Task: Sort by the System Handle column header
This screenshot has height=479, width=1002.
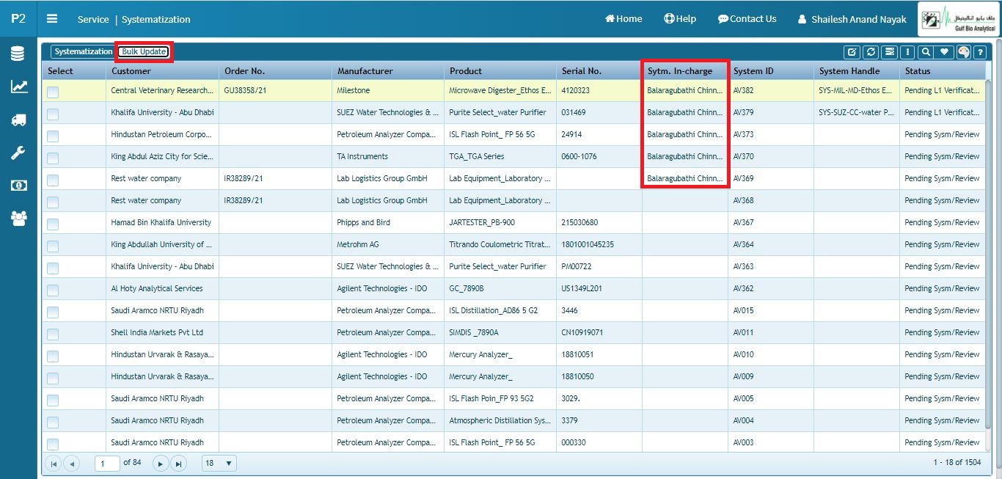Action: pos(857,71)
